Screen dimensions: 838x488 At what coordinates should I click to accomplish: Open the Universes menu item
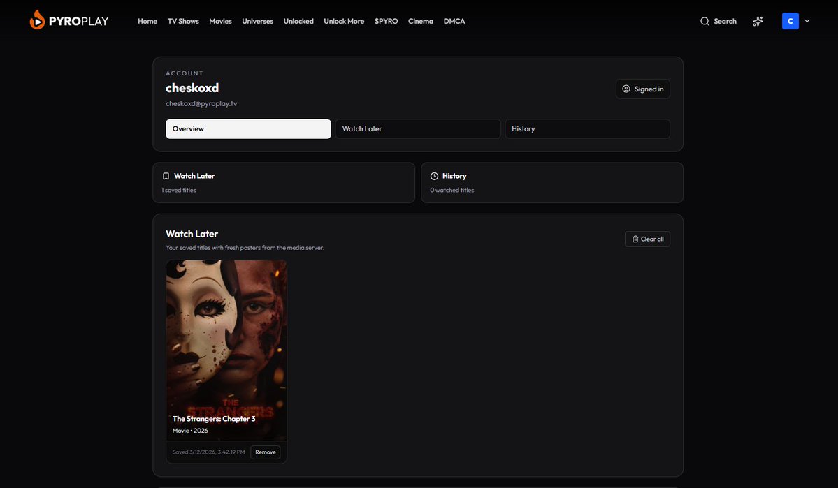[x=257, y=21]
